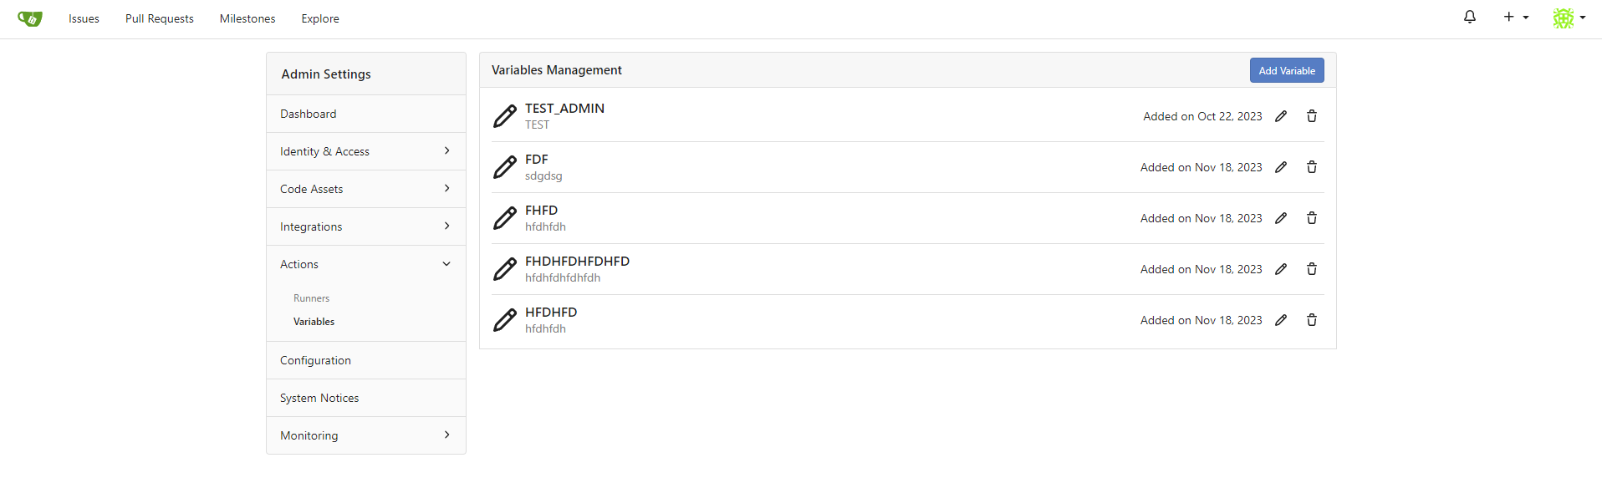
Task: Edit the FHDHFDHFDHFD variable via pencil icon
Action: coord(1281,269)
